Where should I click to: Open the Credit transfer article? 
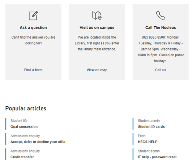[22, 157]
